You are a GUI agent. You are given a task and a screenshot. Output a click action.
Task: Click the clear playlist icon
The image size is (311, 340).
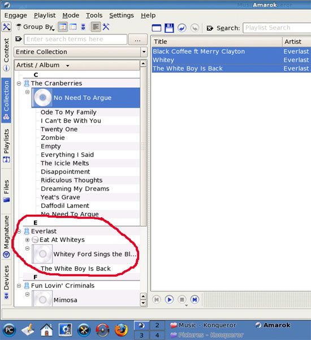tap(157, 28)
